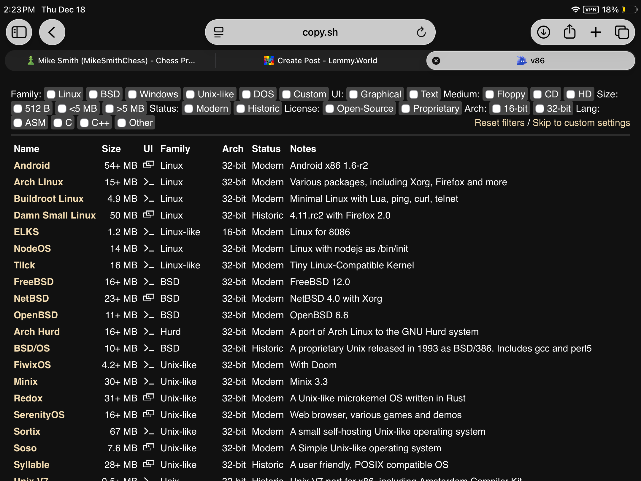Tick the 16-bit arch filter
Screen dimensions: 641x481
[x=496, y=109]
